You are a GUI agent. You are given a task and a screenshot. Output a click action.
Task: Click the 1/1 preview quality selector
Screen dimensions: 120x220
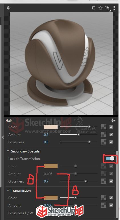(x=107, y=8)
